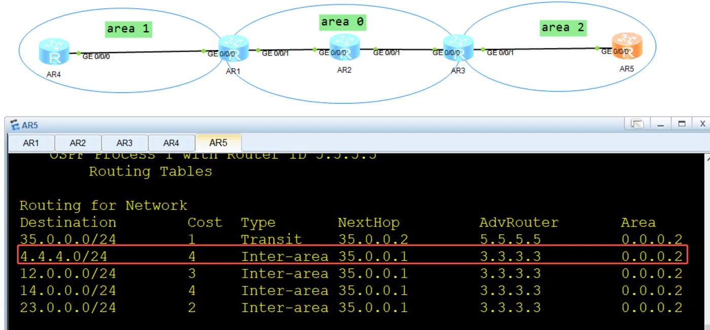This screenshot has width=710, height=330.
Task: Click the Cost column header text
Action: (x=205, y=223)
